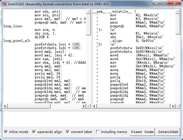Click the 'loop_line:' label in source code

pos(13,26)
